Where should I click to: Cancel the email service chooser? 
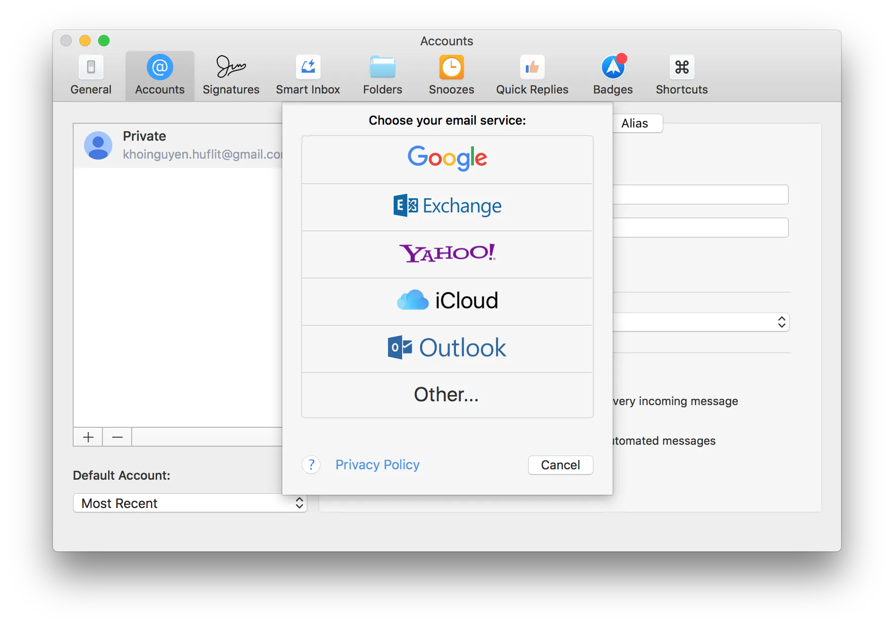[x=560, y=465]
